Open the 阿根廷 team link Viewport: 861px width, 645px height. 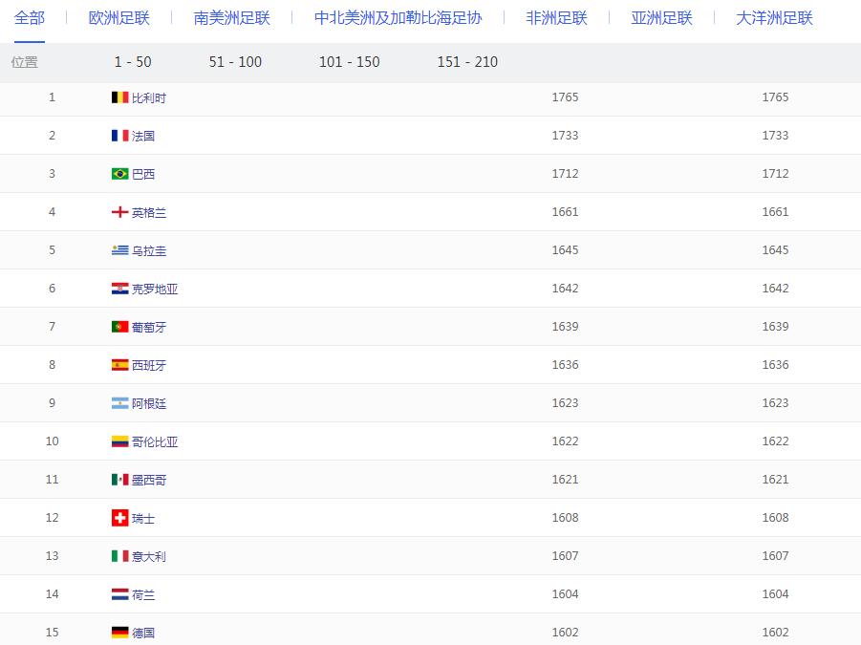click(x=149, y=404)
